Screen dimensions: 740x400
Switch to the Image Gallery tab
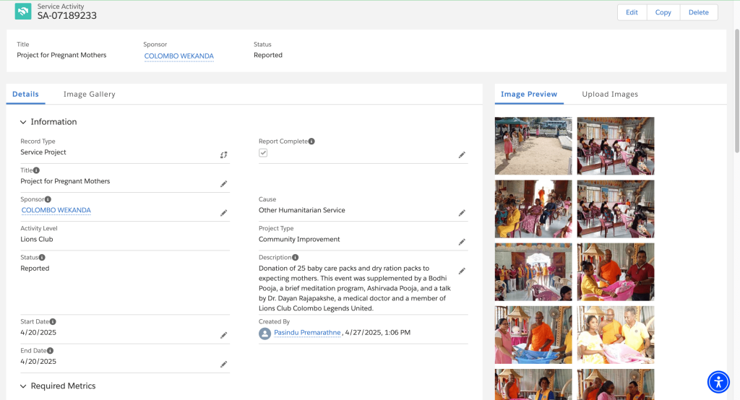(x=89, y=95)
